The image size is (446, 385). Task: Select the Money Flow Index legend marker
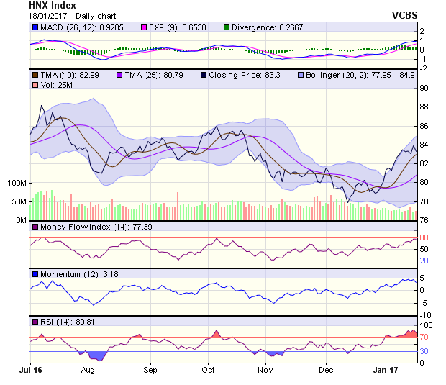point(35,227)
